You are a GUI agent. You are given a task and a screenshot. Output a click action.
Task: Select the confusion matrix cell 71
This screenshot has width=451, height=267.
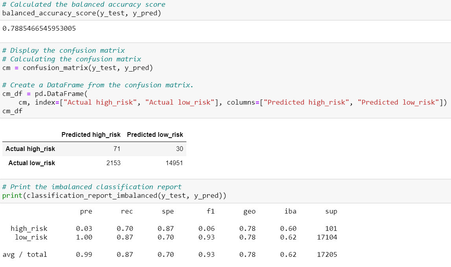pyautogui.click(x=117, y=149)
